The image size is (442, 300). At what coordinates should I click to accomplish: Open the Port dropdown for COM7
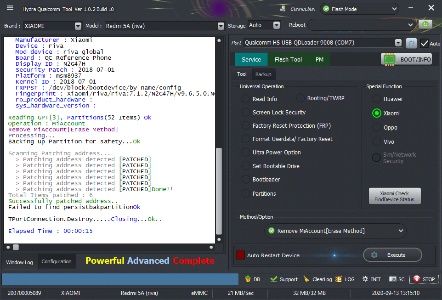tap(398, 43)
